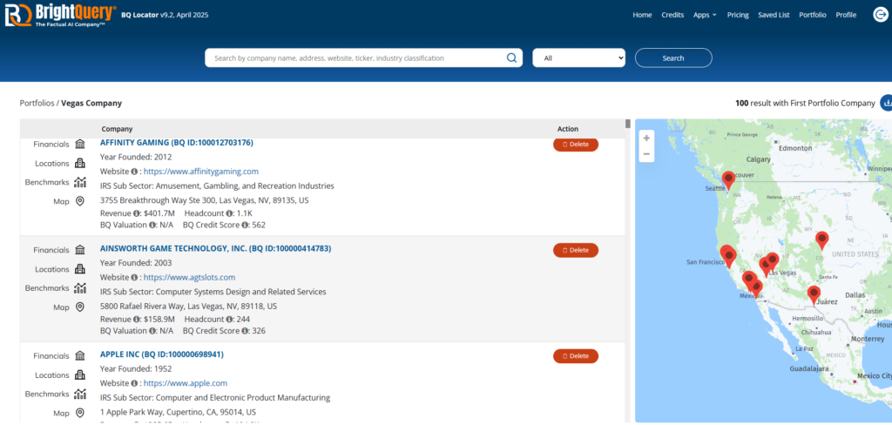Image resolution: width=892 pixels, height=425 pixels.
Task: Delete Affinity Gaming from portfolio
Action: pyautogui.click(x=576, y=145)
